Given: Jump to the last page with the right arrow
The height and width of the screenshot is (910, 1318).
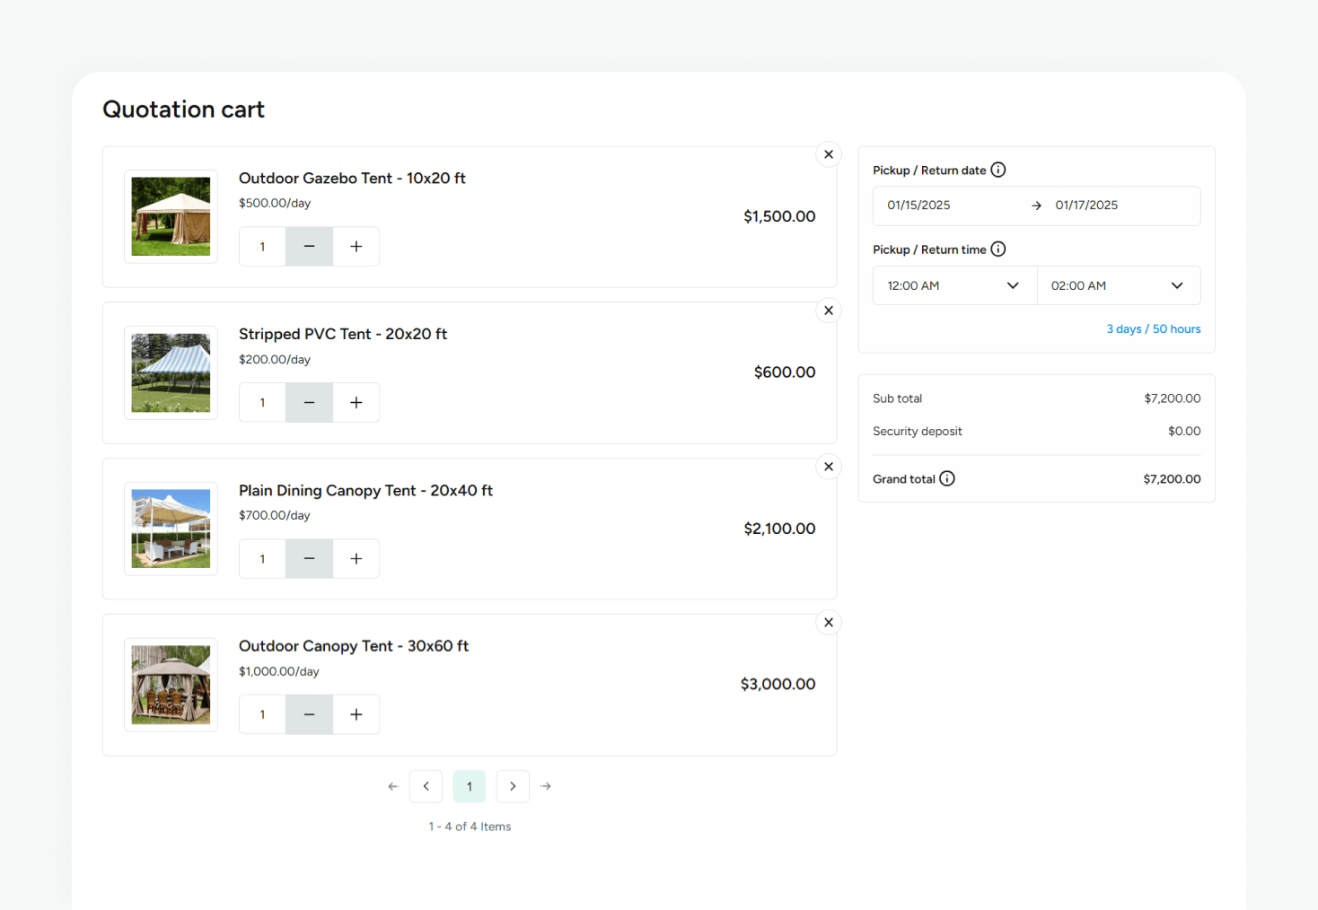Looking at the screenshot, I should click(546, 786).
